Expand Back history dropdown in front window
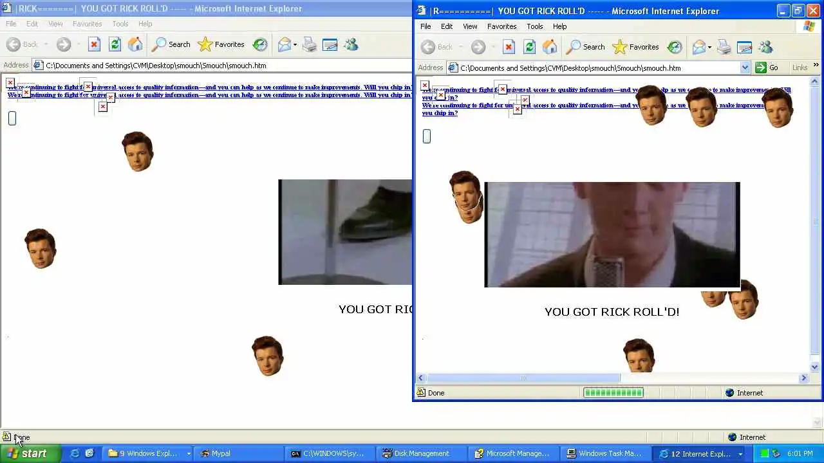 pyautogui.click(x=460, y=47)
